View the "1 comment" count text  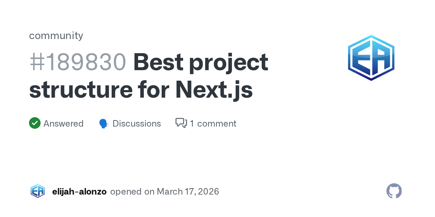(213, 124)
